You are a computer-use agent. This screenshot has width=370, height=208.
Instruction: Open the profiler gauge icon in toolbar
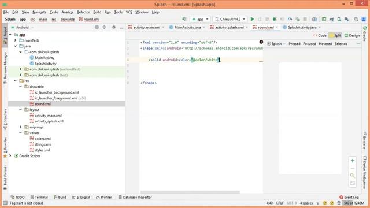click(x=290, y=19)
